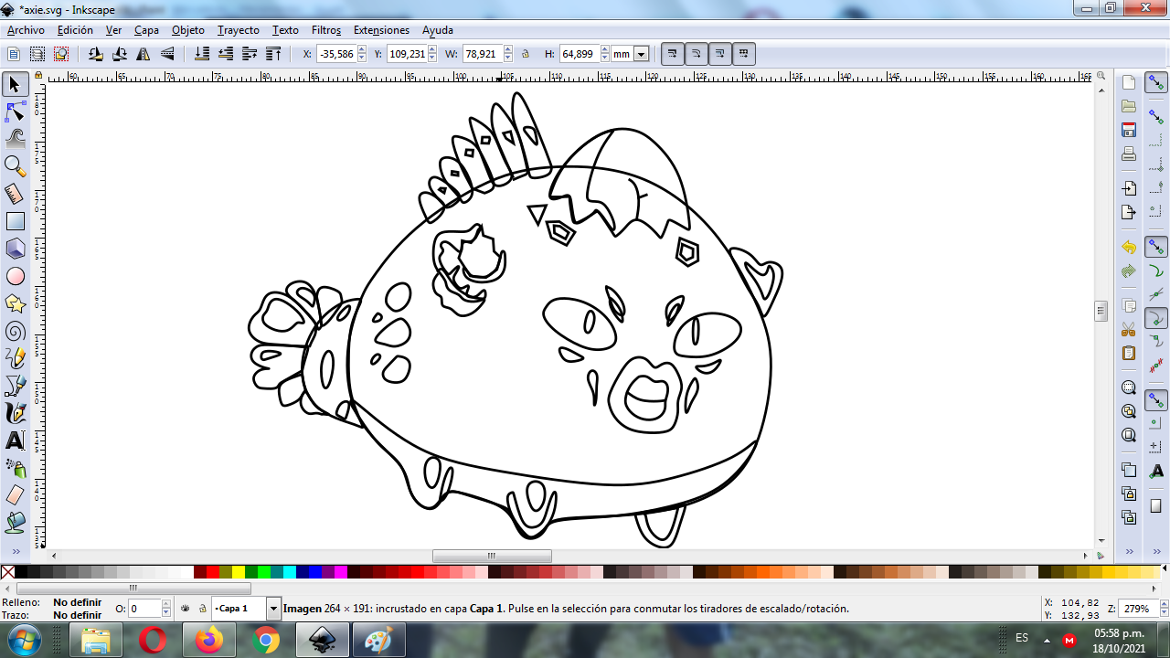
Task: Toggle current layer lock icon
Action: (x=202, y=608)
